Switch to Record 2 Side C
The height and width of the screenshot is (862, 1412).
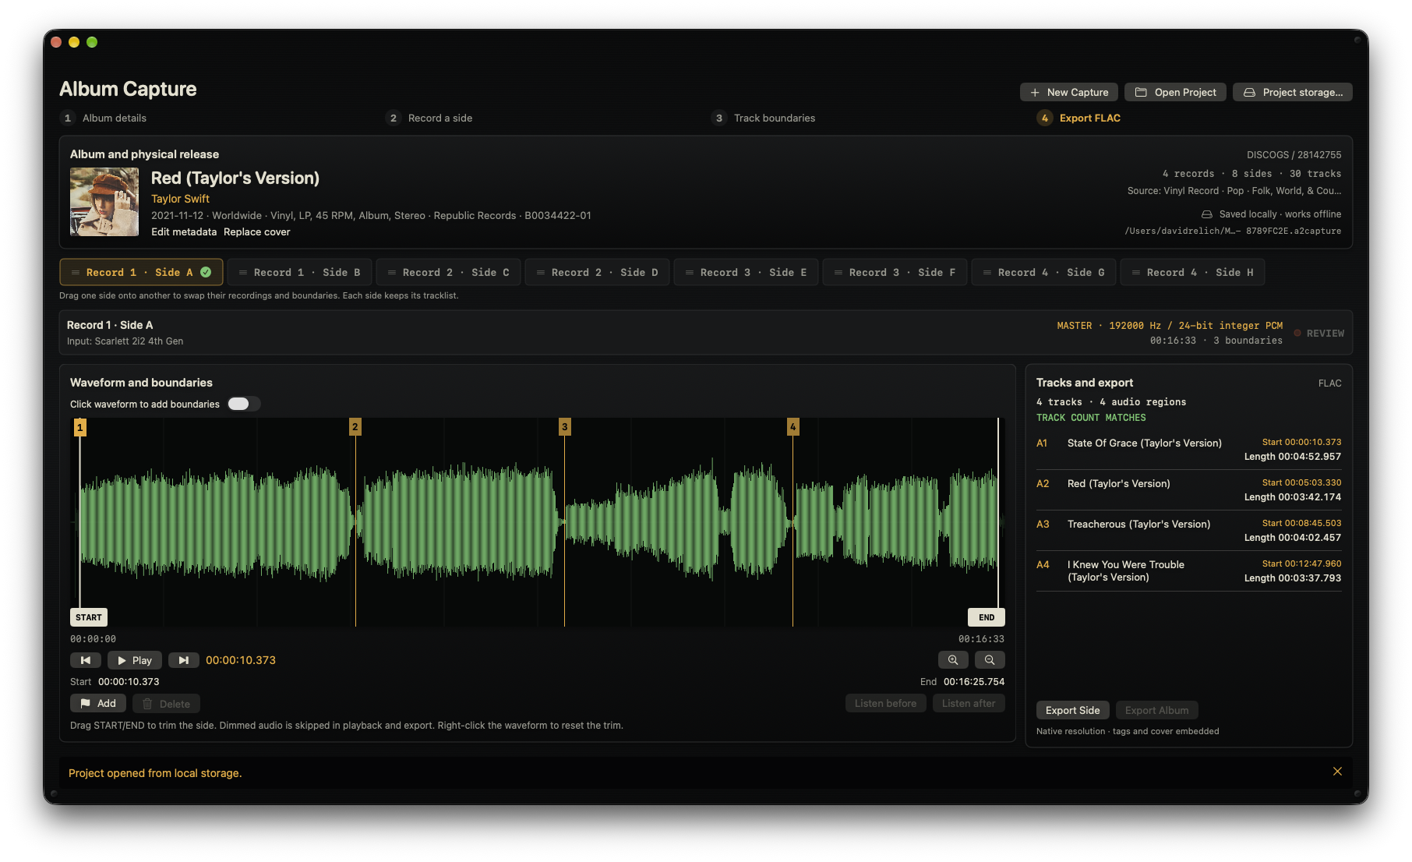pyautogui.click(x=448, y=272)
